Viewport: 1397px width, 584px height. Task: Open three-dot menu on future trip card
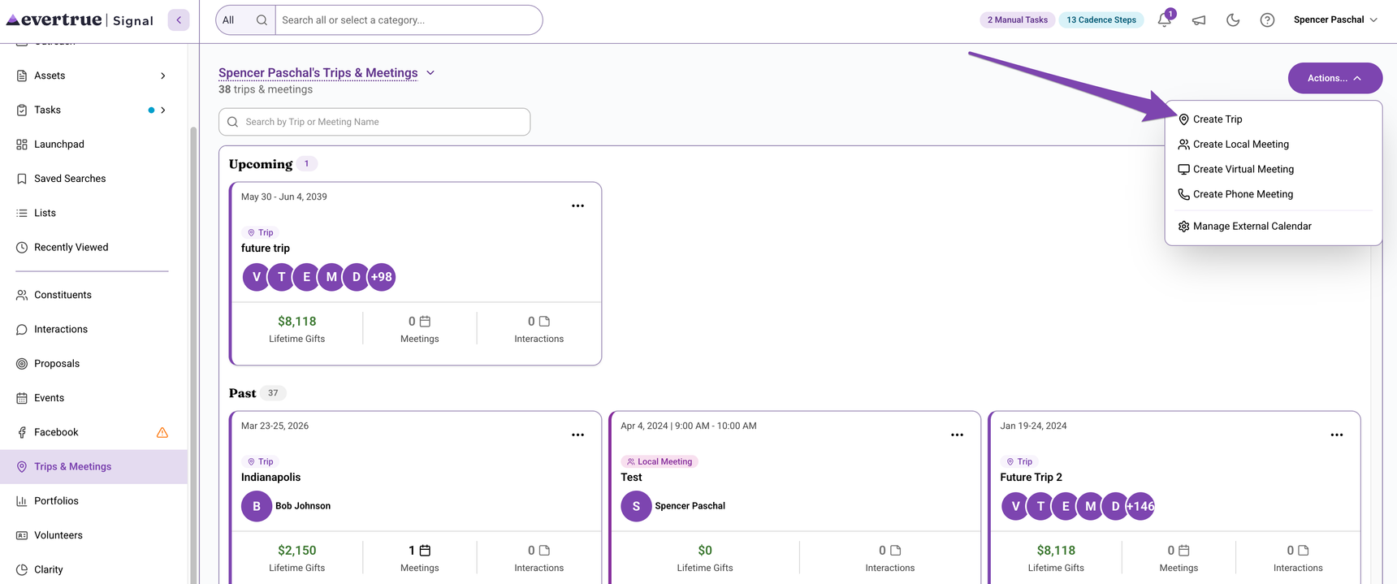pyautogui.click(x=577, y=206)
